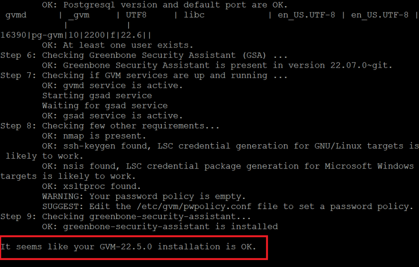The width and height of the screenshot is (419, 267).
Task: Click the 'gvmd service is active' line
Action: (x=112, y=85)
